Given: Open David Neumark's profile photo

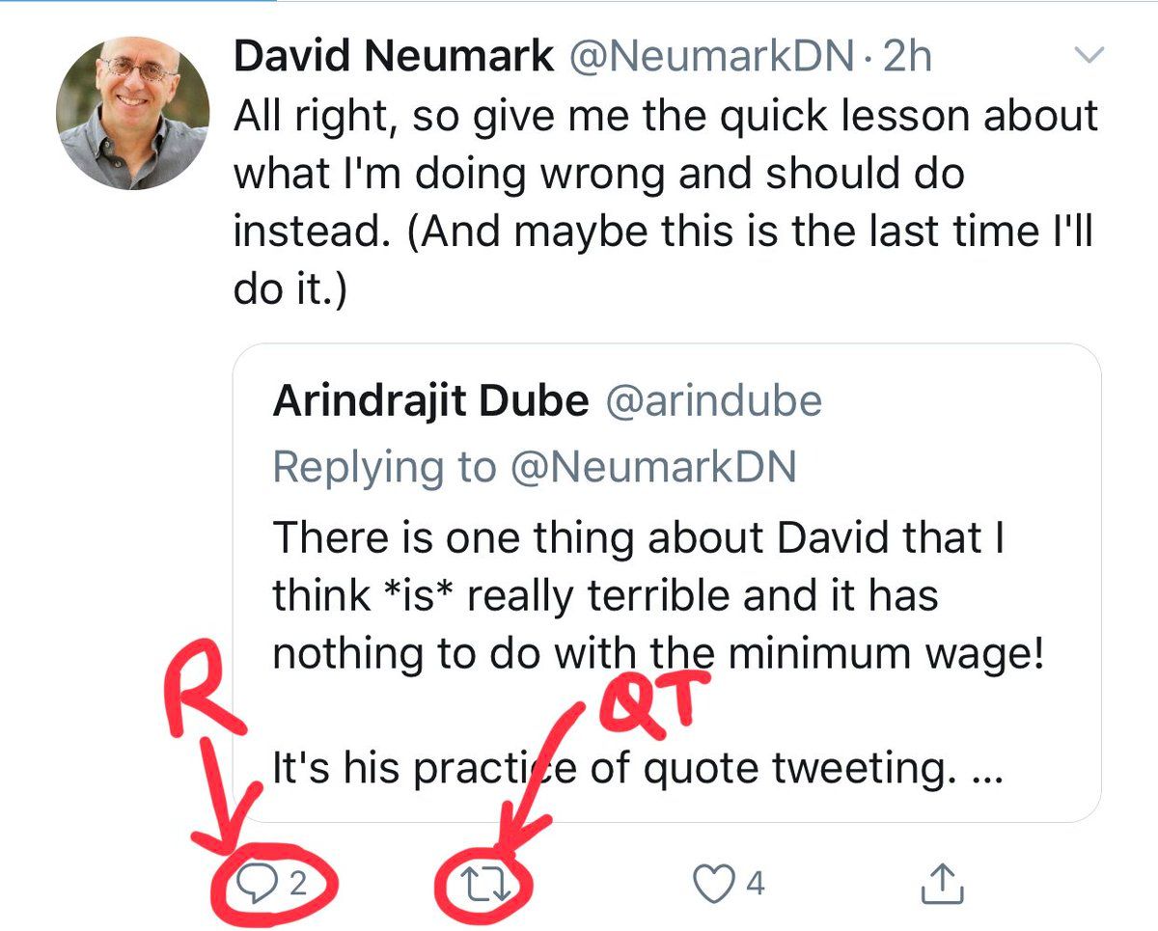Looking at the screenshot, I should [133, 114].
